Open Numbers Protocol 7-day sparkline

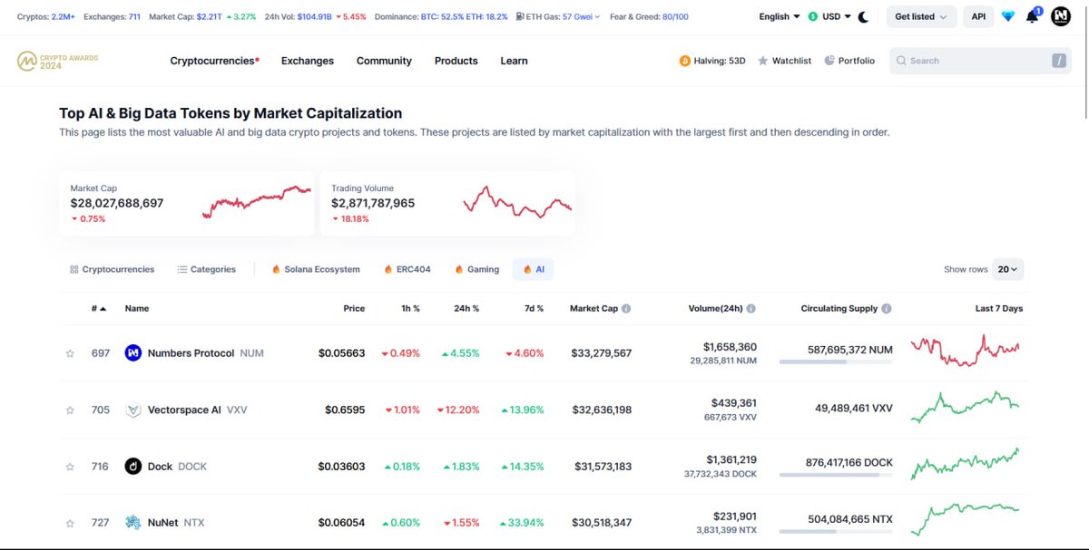click(x=965, y=350)
